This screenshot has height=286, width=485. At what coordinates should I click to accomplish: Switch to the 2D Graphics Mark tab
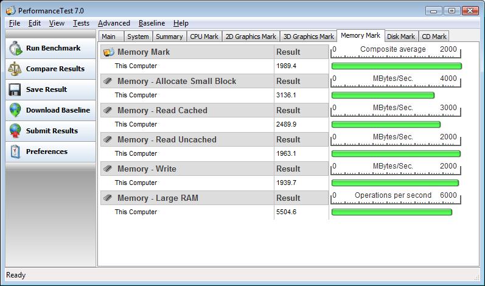tap(251, 37)
